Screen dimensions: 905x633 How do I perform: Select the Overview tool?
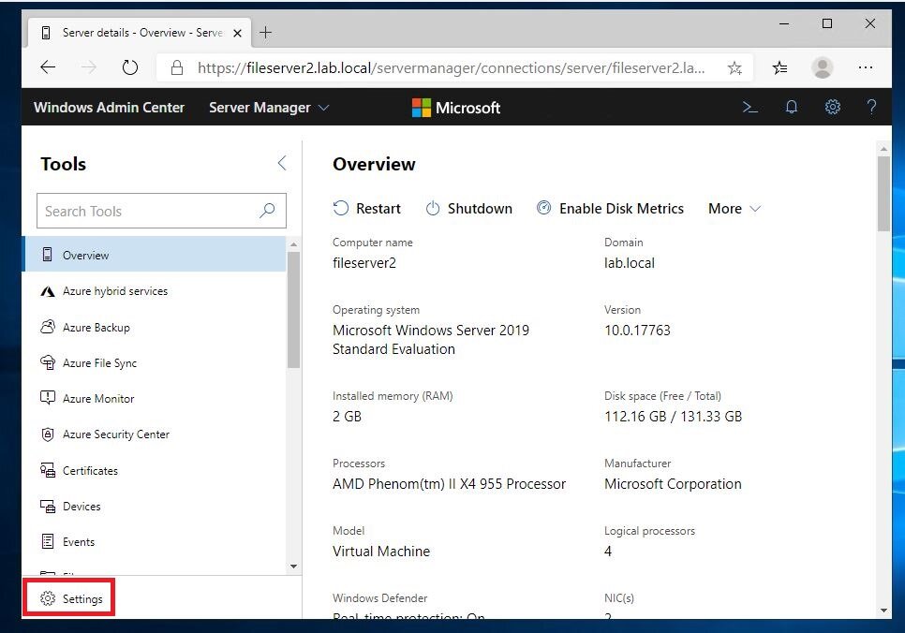click(154, 255)
